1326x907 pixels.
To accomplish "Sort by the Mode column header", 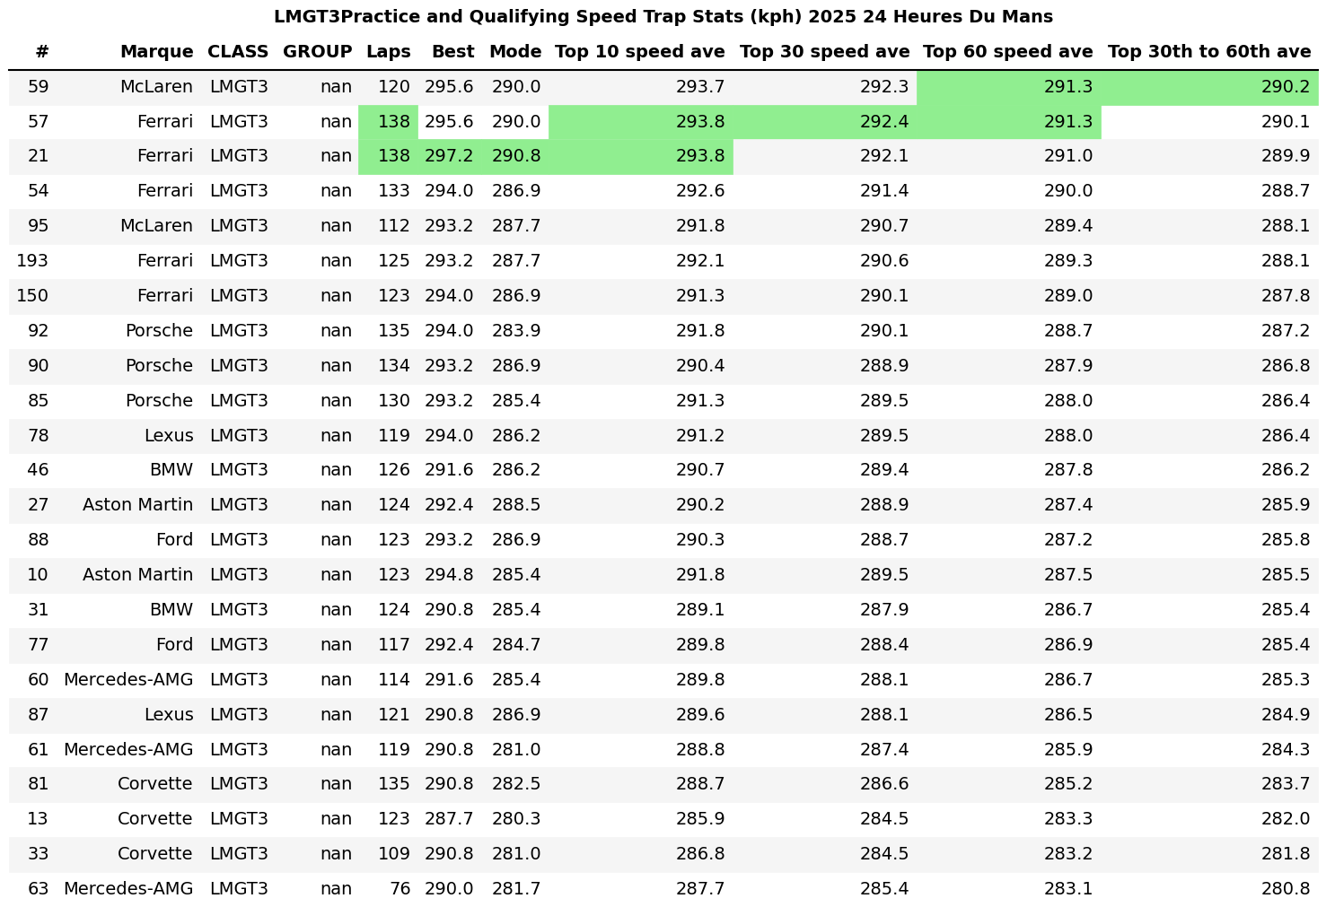I will coord(515,51).
